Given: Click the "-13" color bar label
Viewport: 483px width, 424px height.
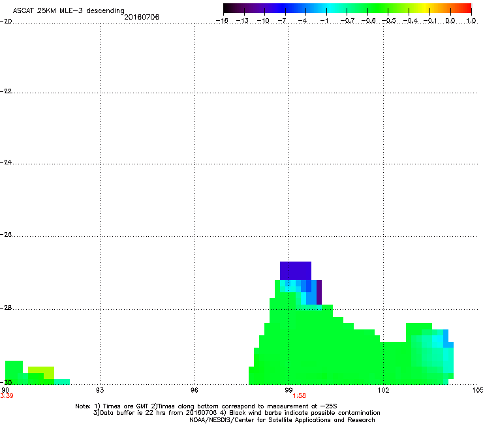Looking at the screenshot, I should click(x=242, y=21).
